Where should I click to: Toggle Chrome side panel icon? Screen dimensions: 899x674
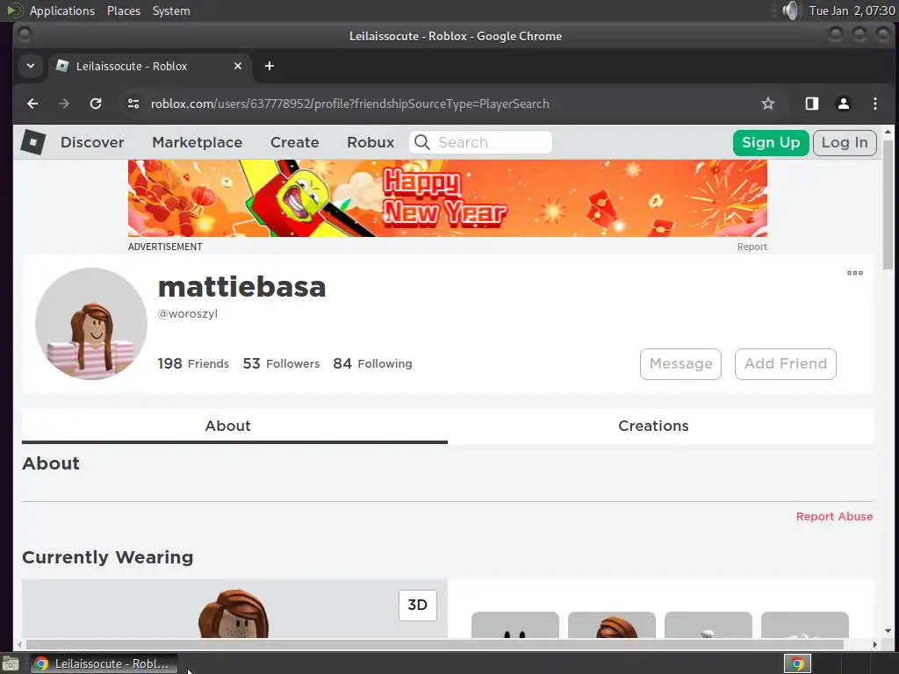pos(812,104)
